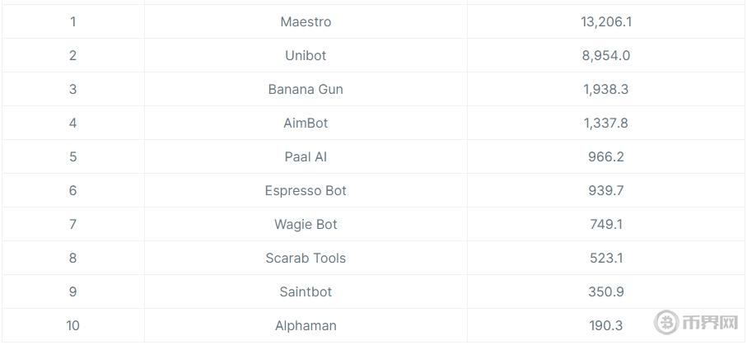Click the 966.2 value cell
This screenshot has height=345, width=747.
[x=606, y=157]
